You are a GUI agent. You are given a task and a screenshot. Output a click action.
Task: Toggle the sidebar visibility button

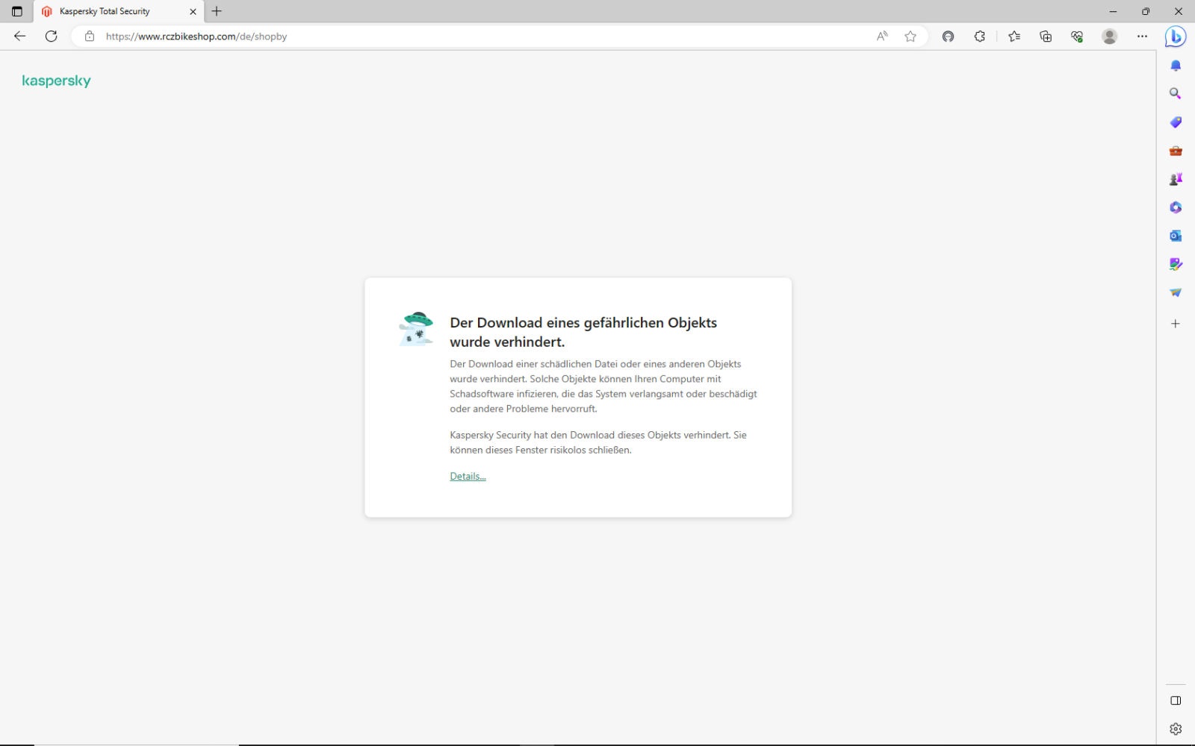(1176, 700)
